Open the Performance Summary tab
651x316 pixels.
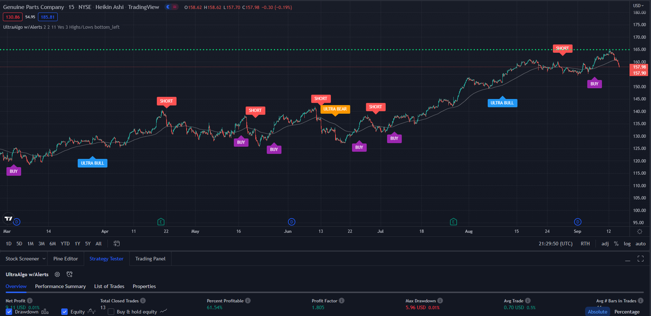pos(60,286)
